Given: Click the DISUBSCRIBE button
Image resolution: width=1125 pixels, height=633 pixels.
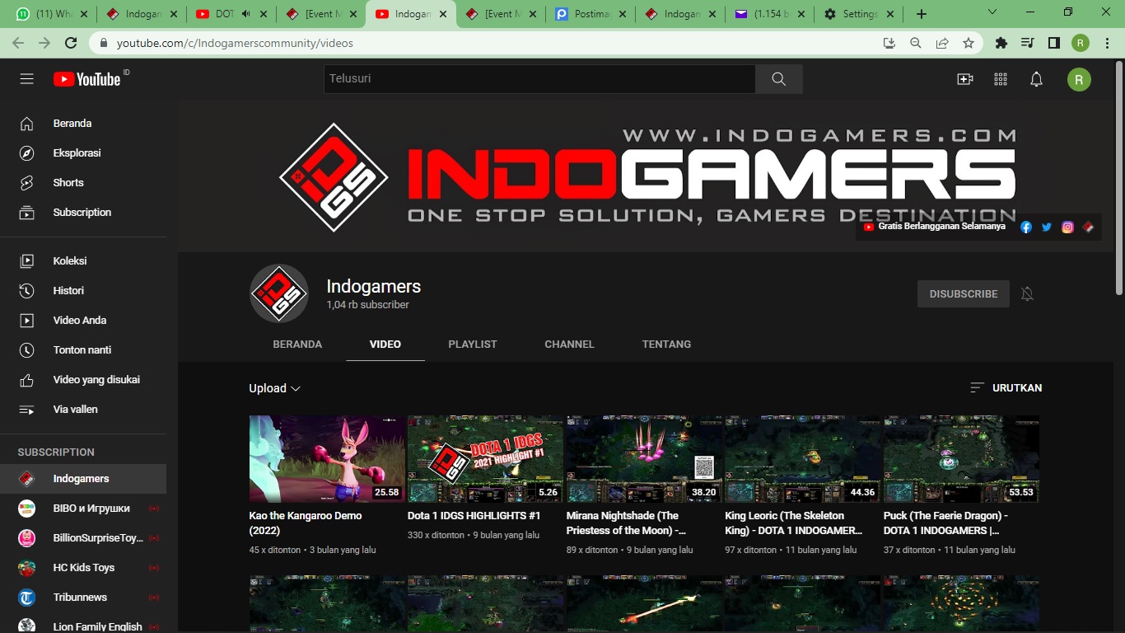Looking at the screenshot, I should point(964,294).
